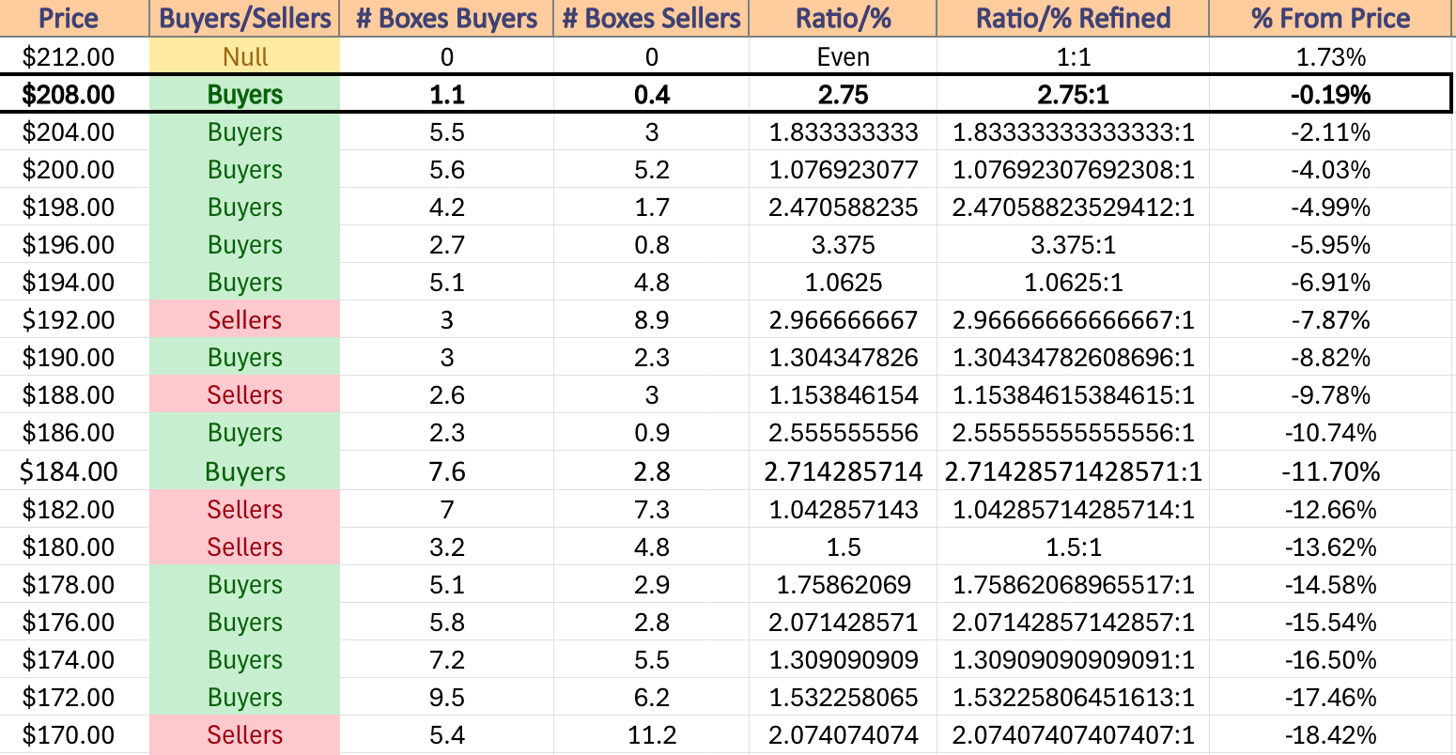The height and width of the screenshot is (755, 1456).
Task: Click the $186.00 price cell
Action: point(74,432)
